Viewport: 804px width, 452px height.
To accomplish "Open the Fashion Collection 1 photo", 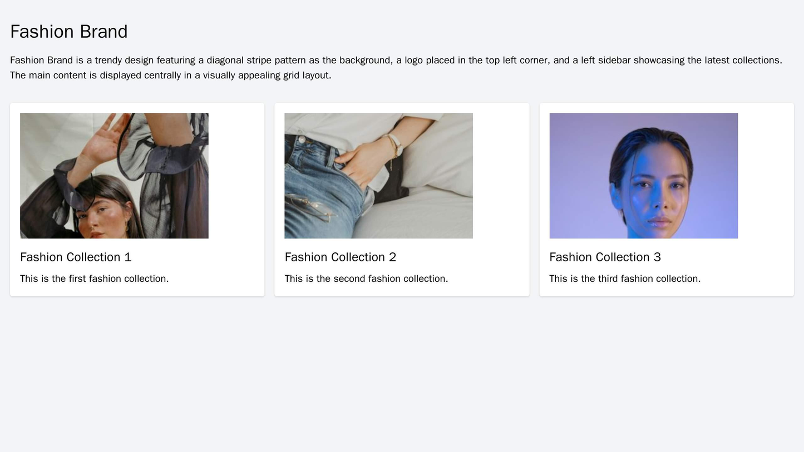I will point(114,176).
